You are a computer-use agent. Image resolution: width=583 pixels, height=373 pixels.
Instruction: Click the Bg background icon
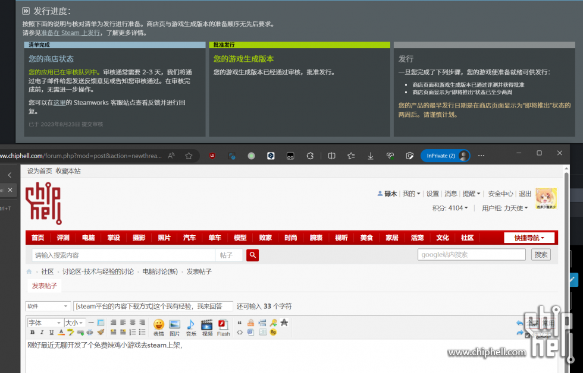tap(273, 332)
